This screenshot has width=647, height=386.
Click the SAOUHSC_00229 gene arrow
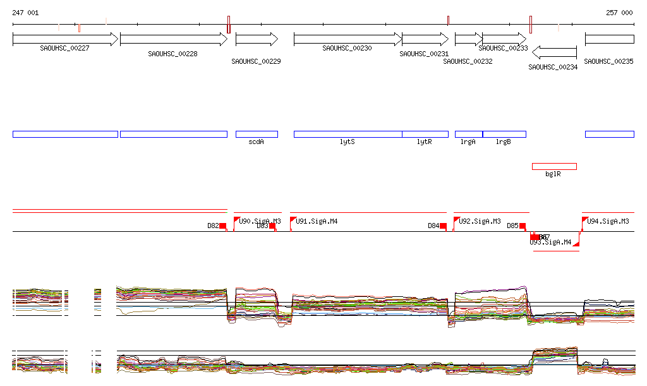click(x=257, y=39)
